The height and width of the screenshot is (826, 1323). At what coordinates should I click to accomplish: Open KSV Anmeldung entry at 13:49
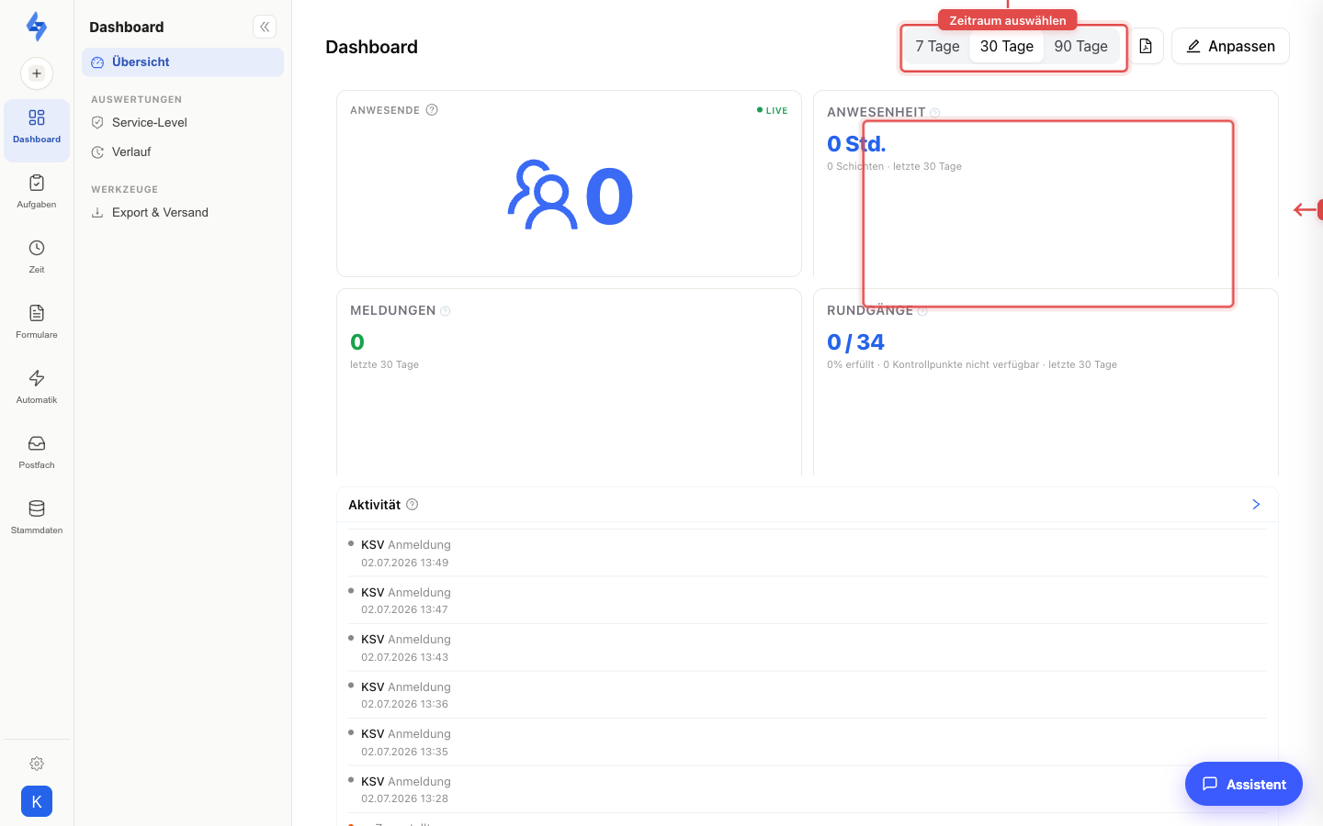[808, 553]
